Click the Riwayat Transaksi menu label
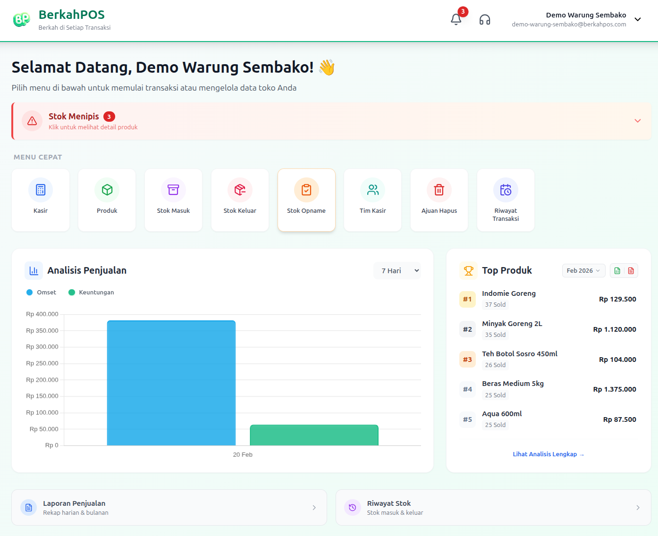The image size is (658, 536). (506, 215)
